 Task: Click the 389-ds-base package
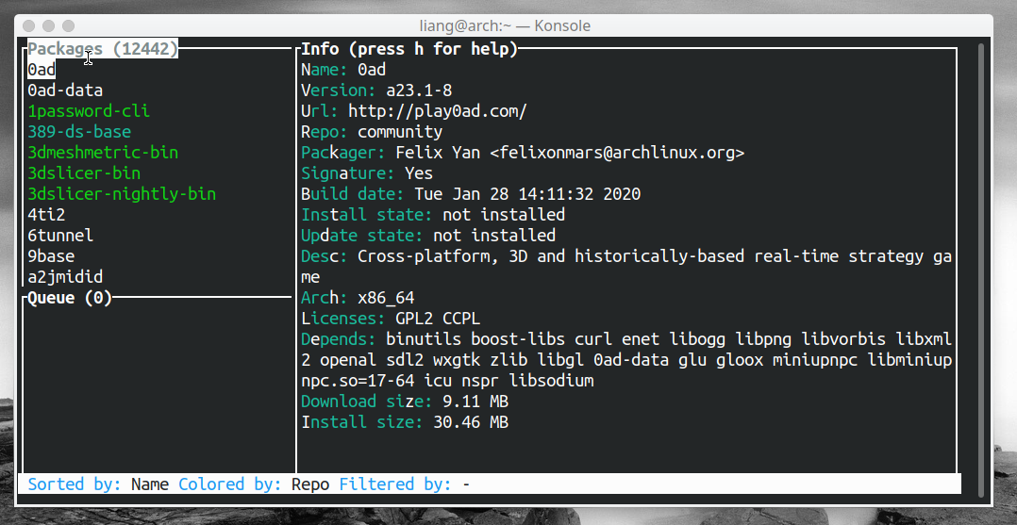79,132
